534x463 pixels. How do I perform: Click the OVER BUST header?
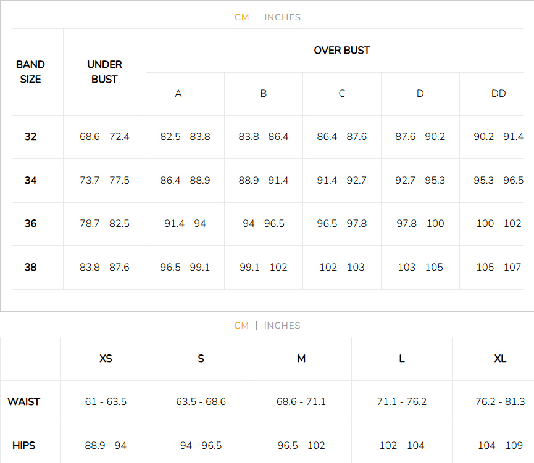pyautogui.click(x=341, y=51)
